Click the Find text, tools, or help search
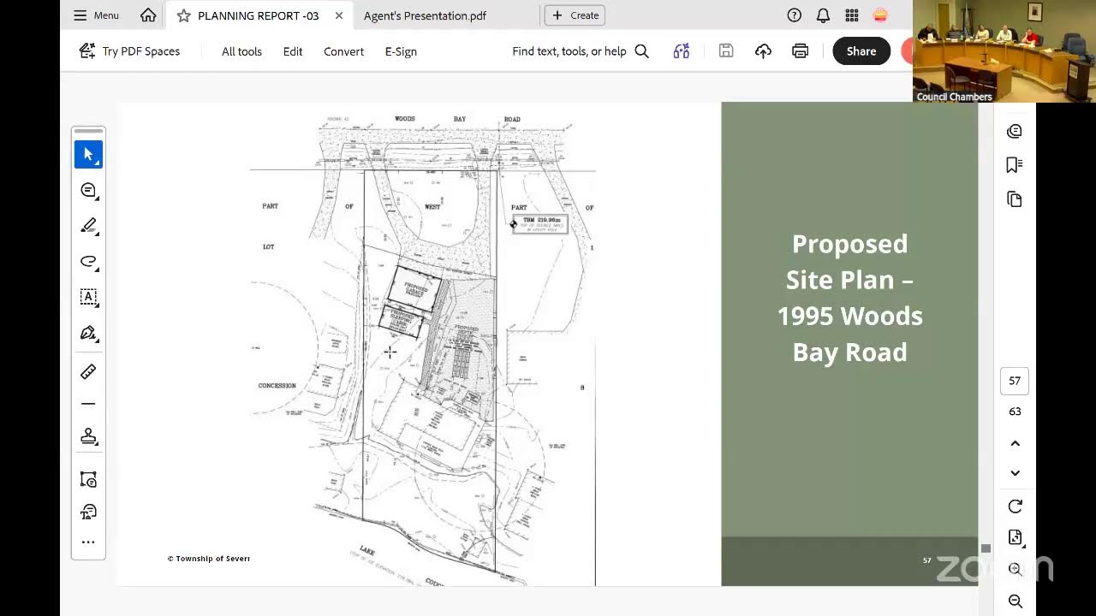1096x616 pixels. tap(581, 51)
